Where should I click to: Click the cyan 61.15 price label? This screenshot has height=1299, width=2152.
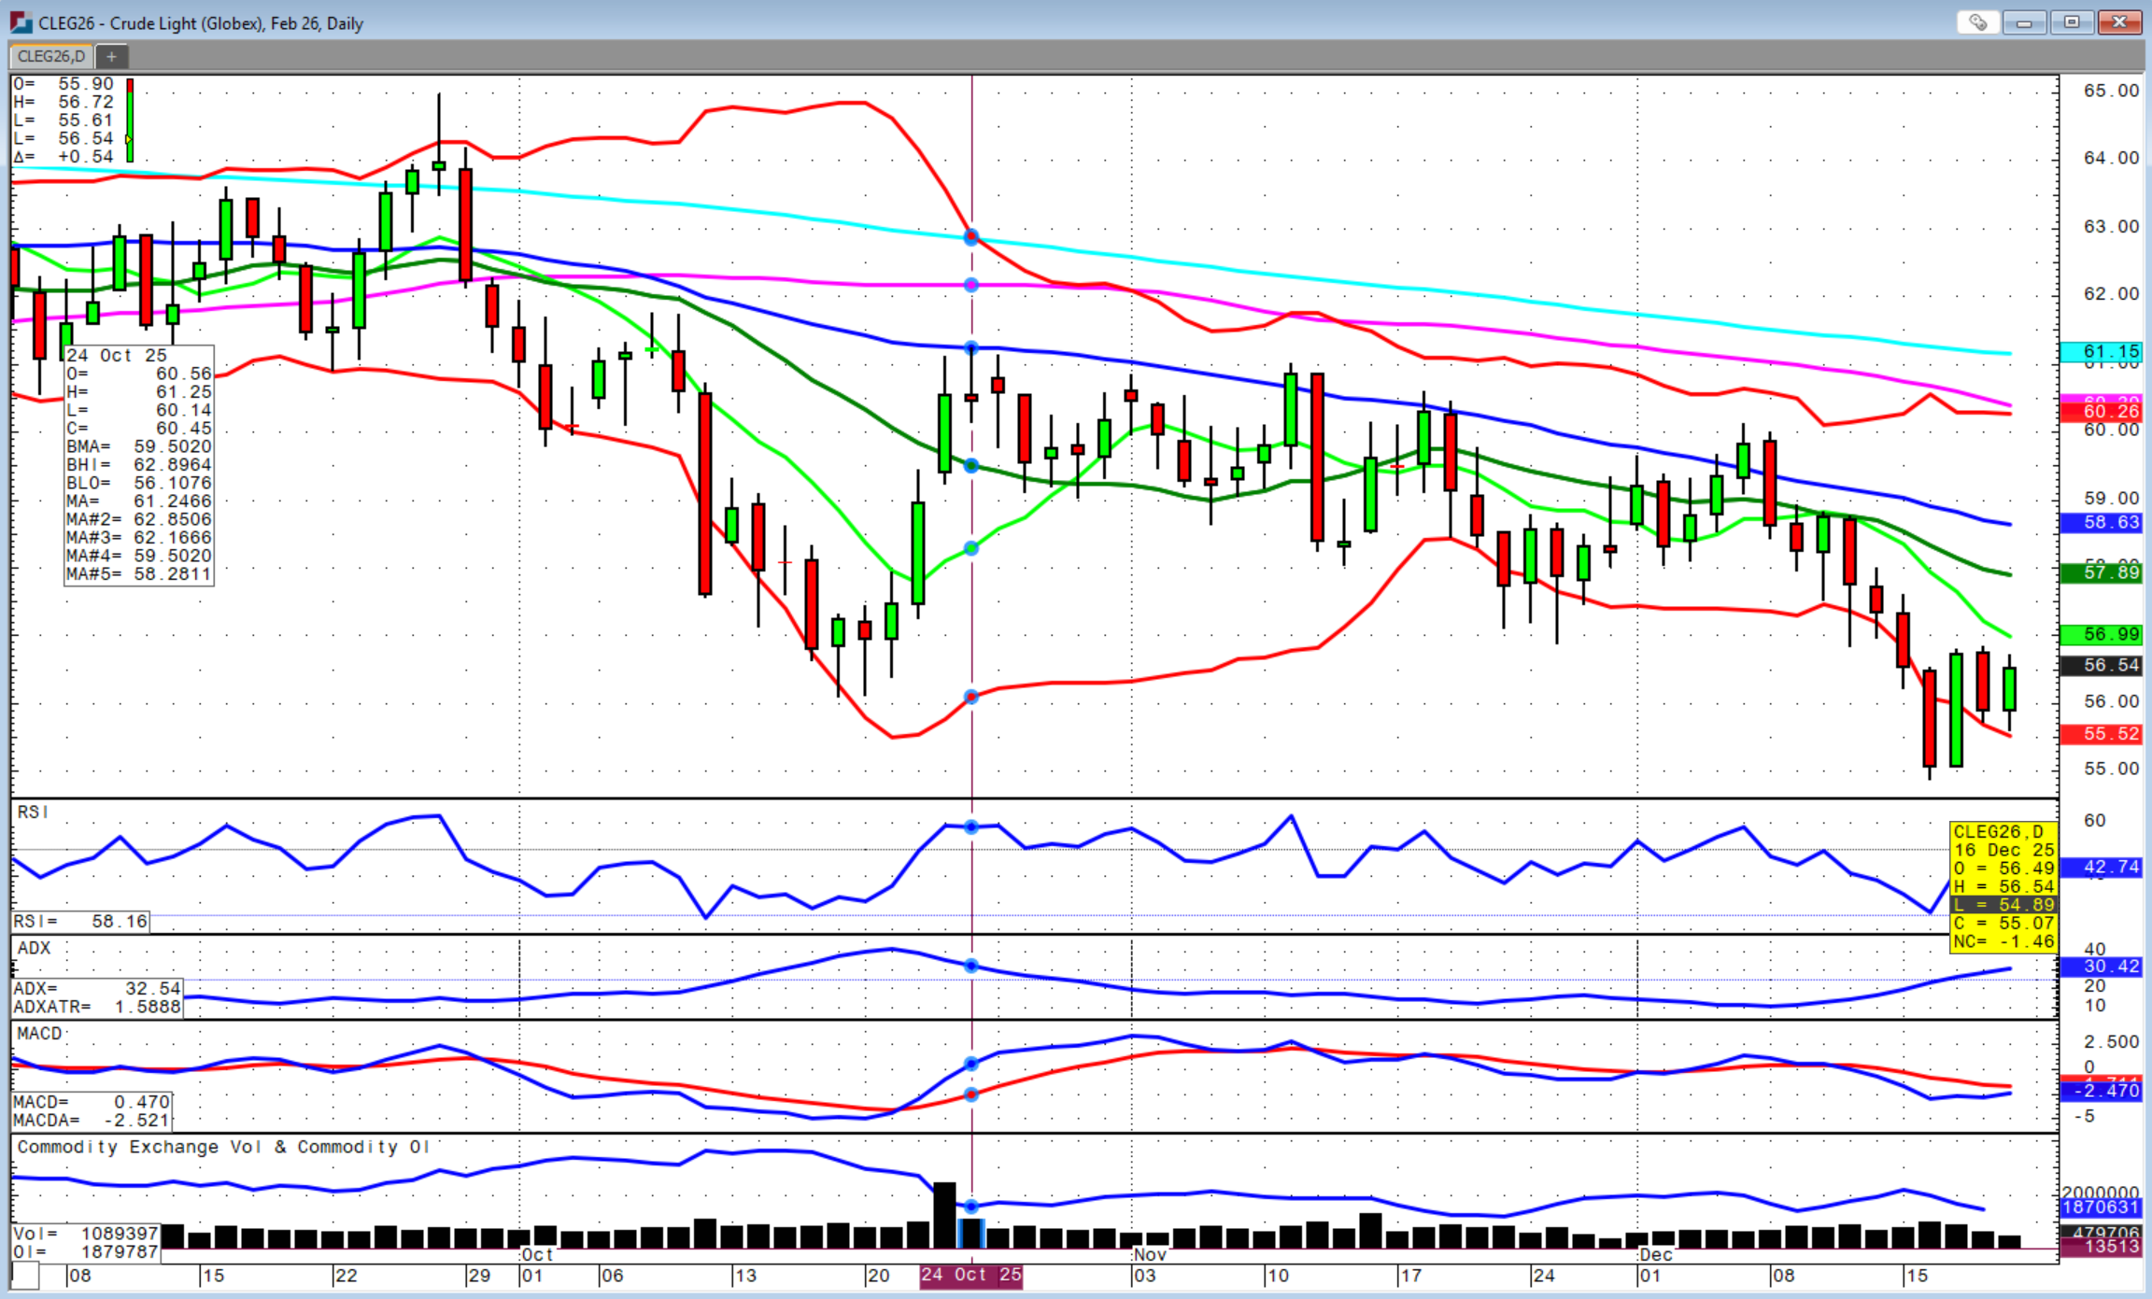click(x=2104, y=352)
